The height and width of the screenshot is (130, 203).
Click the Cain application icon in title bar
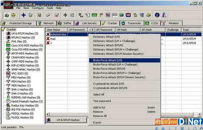8,5
